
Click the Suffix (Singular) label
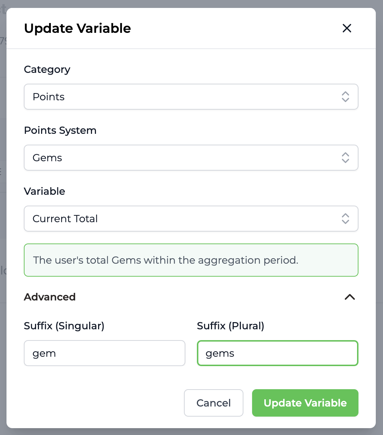pos(64,326)
